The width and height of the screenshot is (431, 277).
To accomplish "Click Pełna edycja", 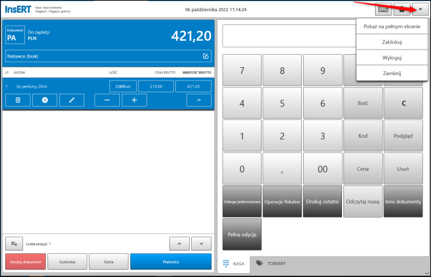I will tap(242, 234).
